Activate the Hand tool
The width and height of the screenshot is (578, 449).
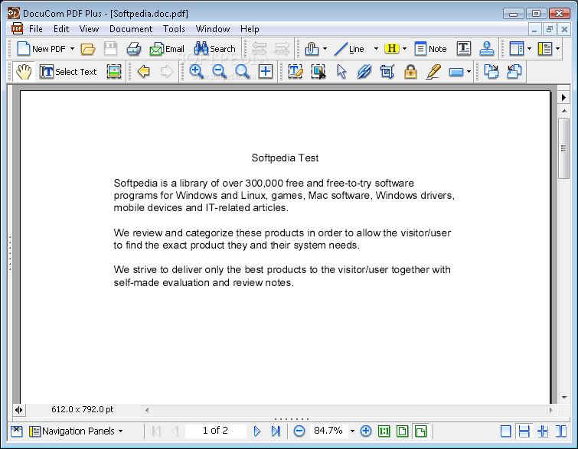pos(24,71)
